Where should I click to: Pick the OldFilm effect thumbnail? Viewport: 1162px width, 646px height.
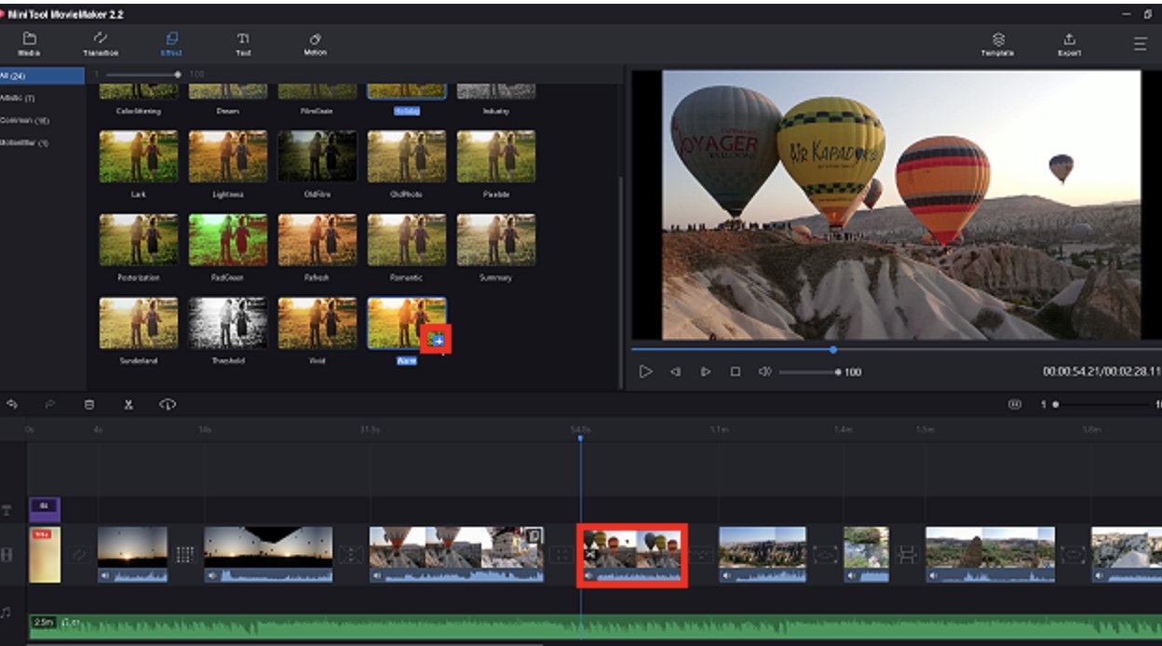[318, 156]
